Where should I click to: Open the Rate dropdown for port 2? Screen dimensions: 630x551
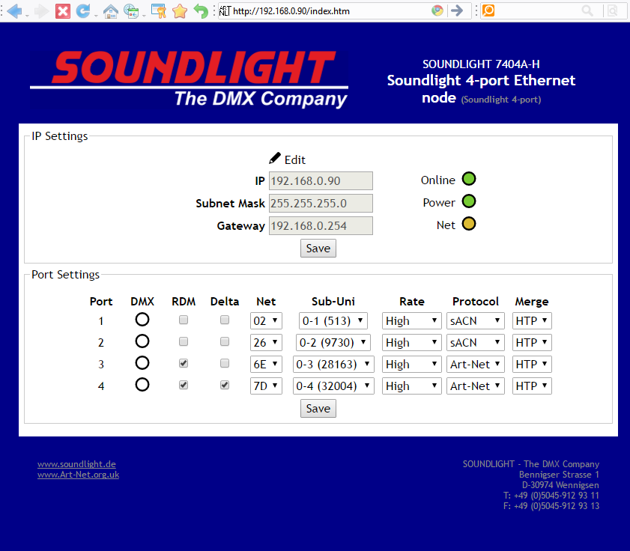[411, 343]
